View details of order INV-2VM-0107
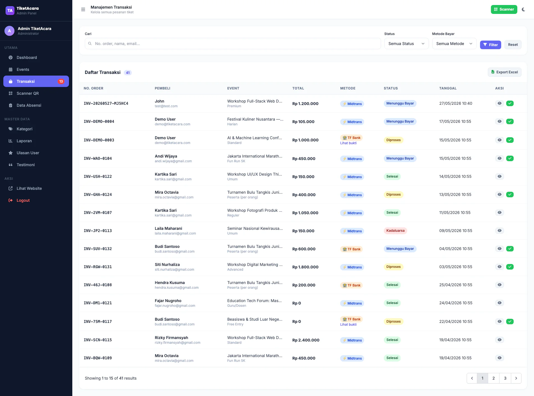The width and height of the screenshot is (534, 396). (500, 213)
